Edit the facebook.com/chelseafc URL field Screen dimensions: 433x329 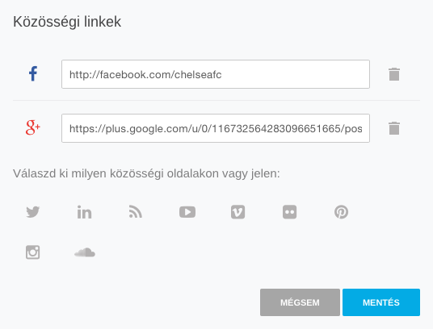click(x=216, y=74)
